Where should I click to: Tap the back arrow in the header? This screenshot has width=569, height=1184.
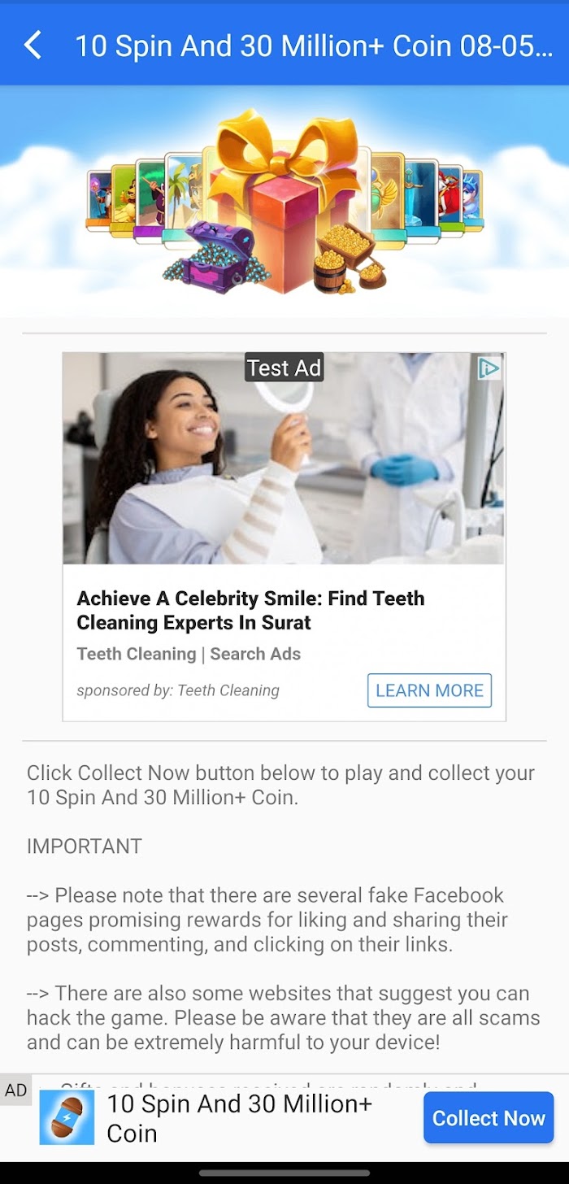coord(33,46)
